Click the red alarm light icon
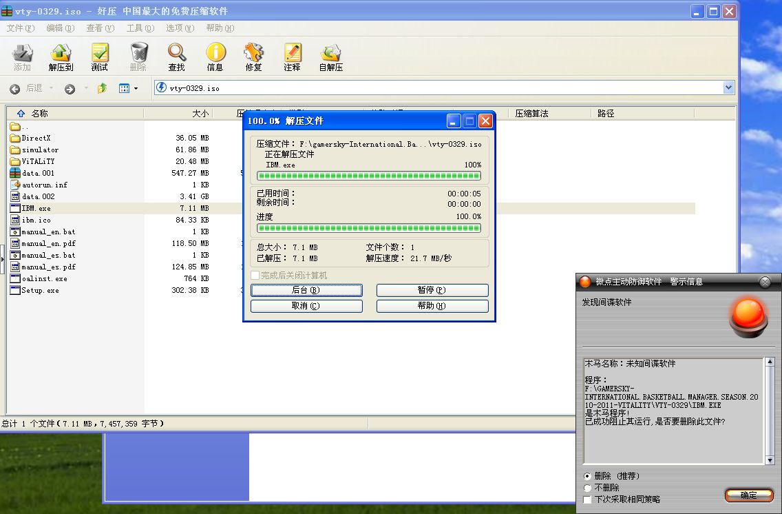This screenshot has width=782, height=514. (x=748, y=318)
